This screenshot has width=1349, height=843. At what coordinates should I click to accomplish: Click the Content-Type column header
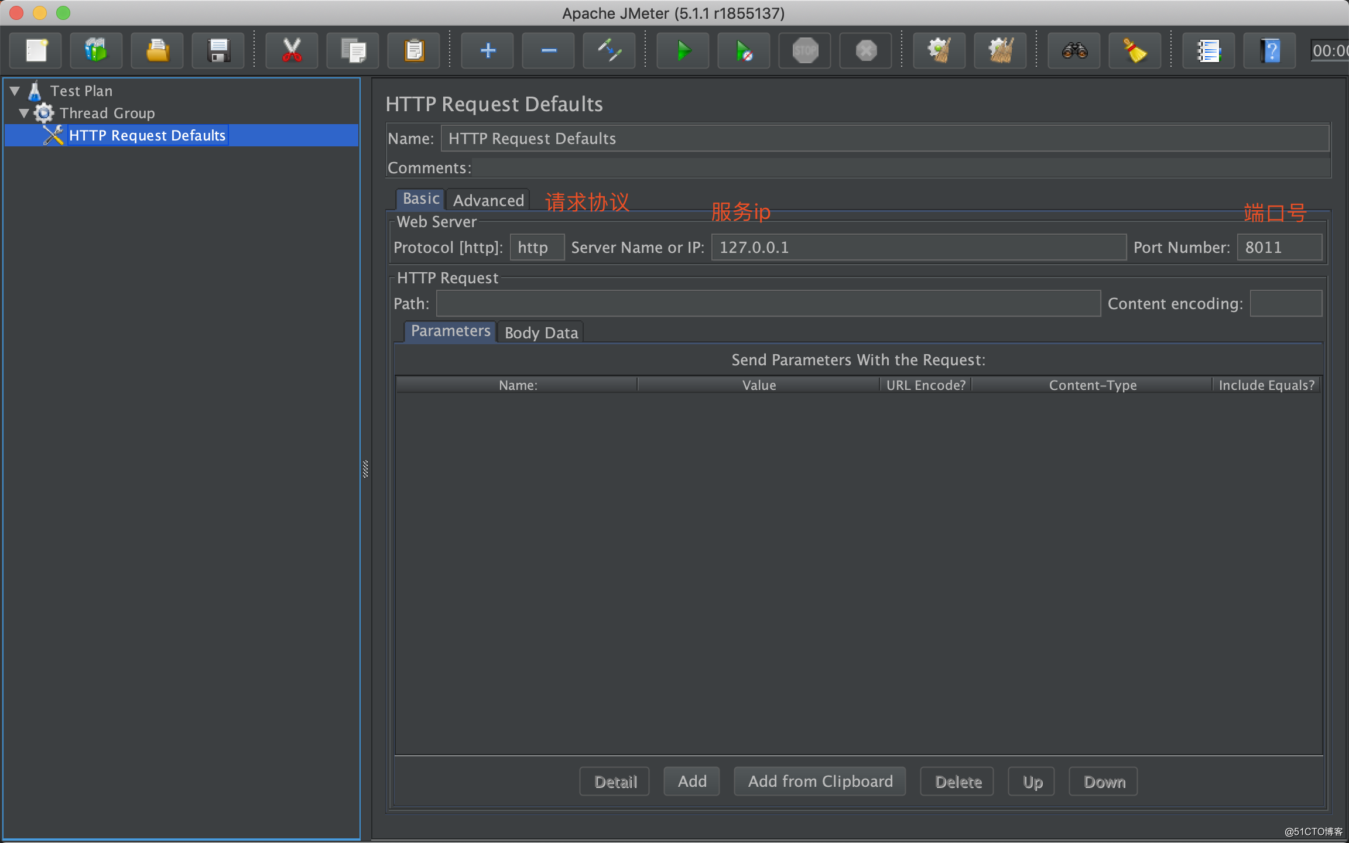[1093, 385]
